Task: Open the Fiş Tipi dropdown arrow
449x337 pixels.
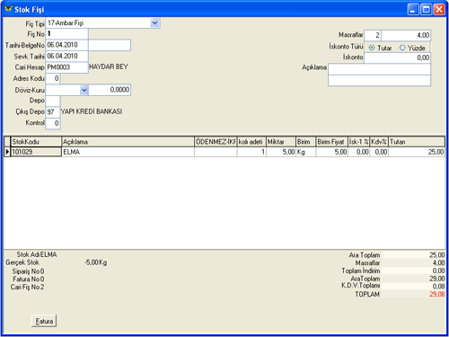Action: point(154,22)
